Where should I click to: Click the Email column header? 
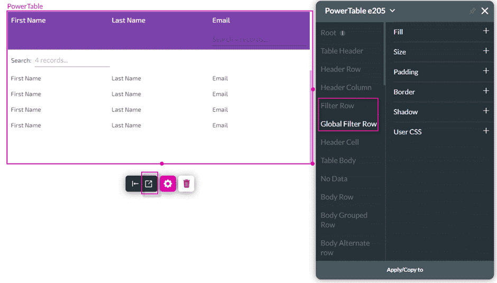click(x=221, y=20)
